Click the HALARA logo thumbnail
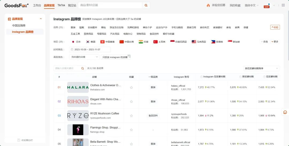Viewport: 289px width, 146px height. coord(78,87)
